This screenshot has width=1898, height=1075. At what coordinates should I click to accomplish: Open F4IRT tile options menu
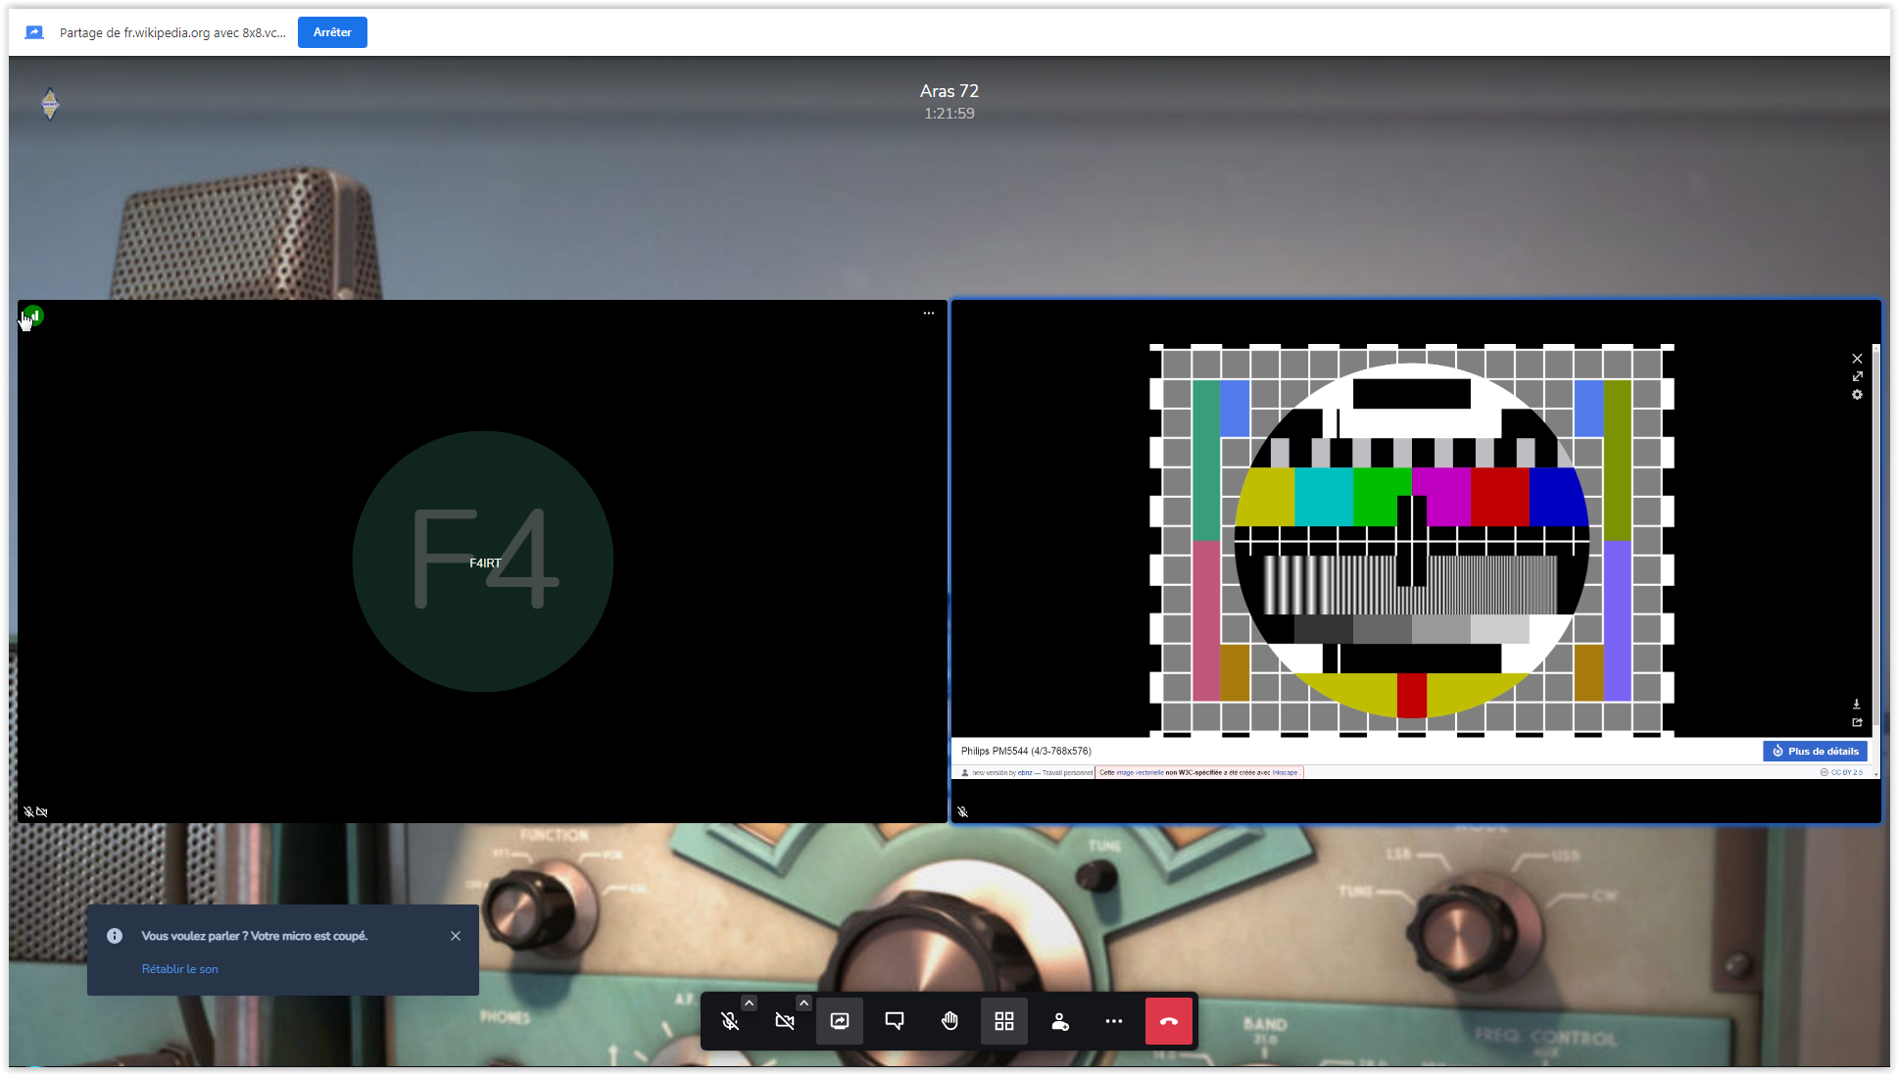pos(929,314)
